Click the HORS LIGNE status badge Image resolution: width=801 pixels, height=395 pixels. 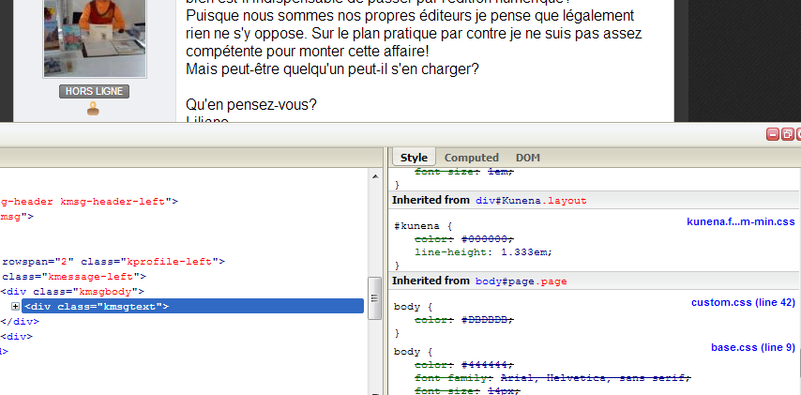click(x=94, y=92)
